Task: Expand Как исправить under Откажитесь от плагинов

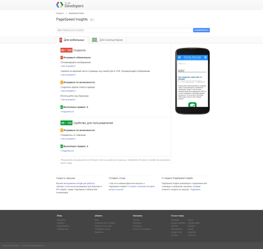Action: pos(69,139)
